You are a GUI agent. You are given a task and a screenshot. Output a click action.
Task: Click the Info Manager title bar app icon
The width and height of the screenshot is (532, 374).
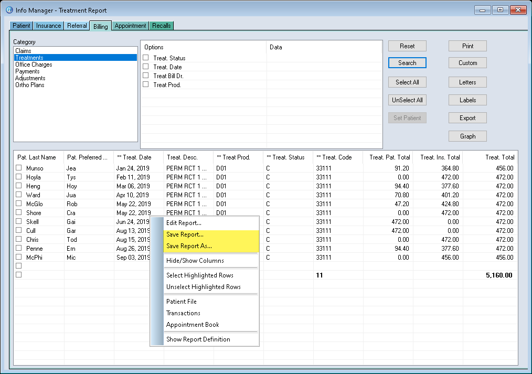pos(9,10)
